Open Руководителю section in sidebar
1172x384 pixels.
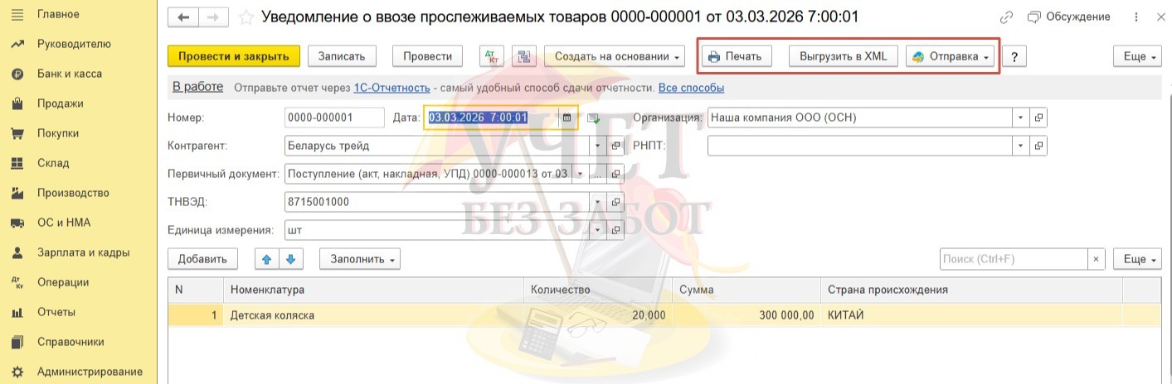click(73, 44)
